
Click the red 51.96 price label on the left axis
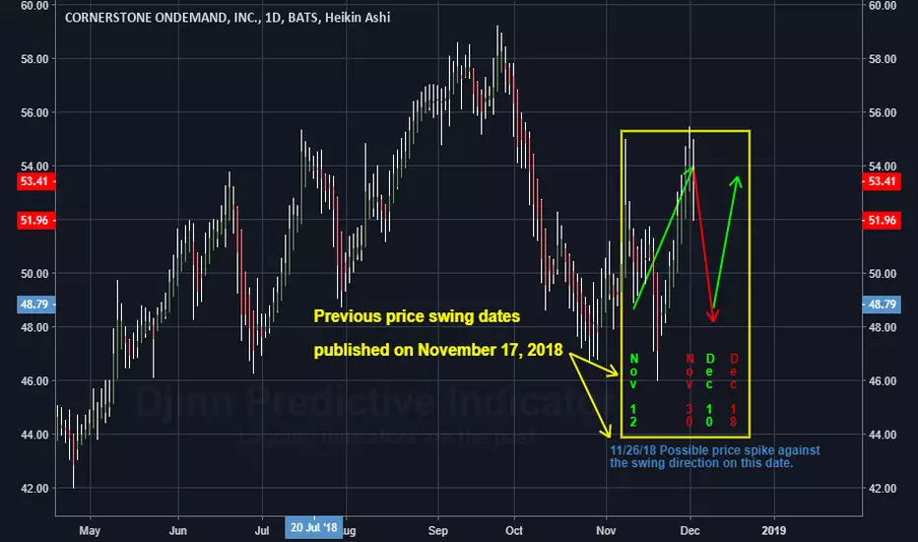click(35, 221)
